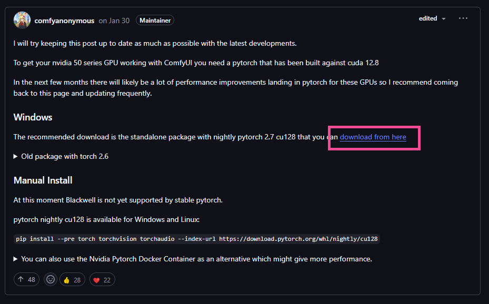The width and height of the screenshot is (489, 304).
Task: Click the disclosure triangle beside Docker Container line
Action: [15, 259]
